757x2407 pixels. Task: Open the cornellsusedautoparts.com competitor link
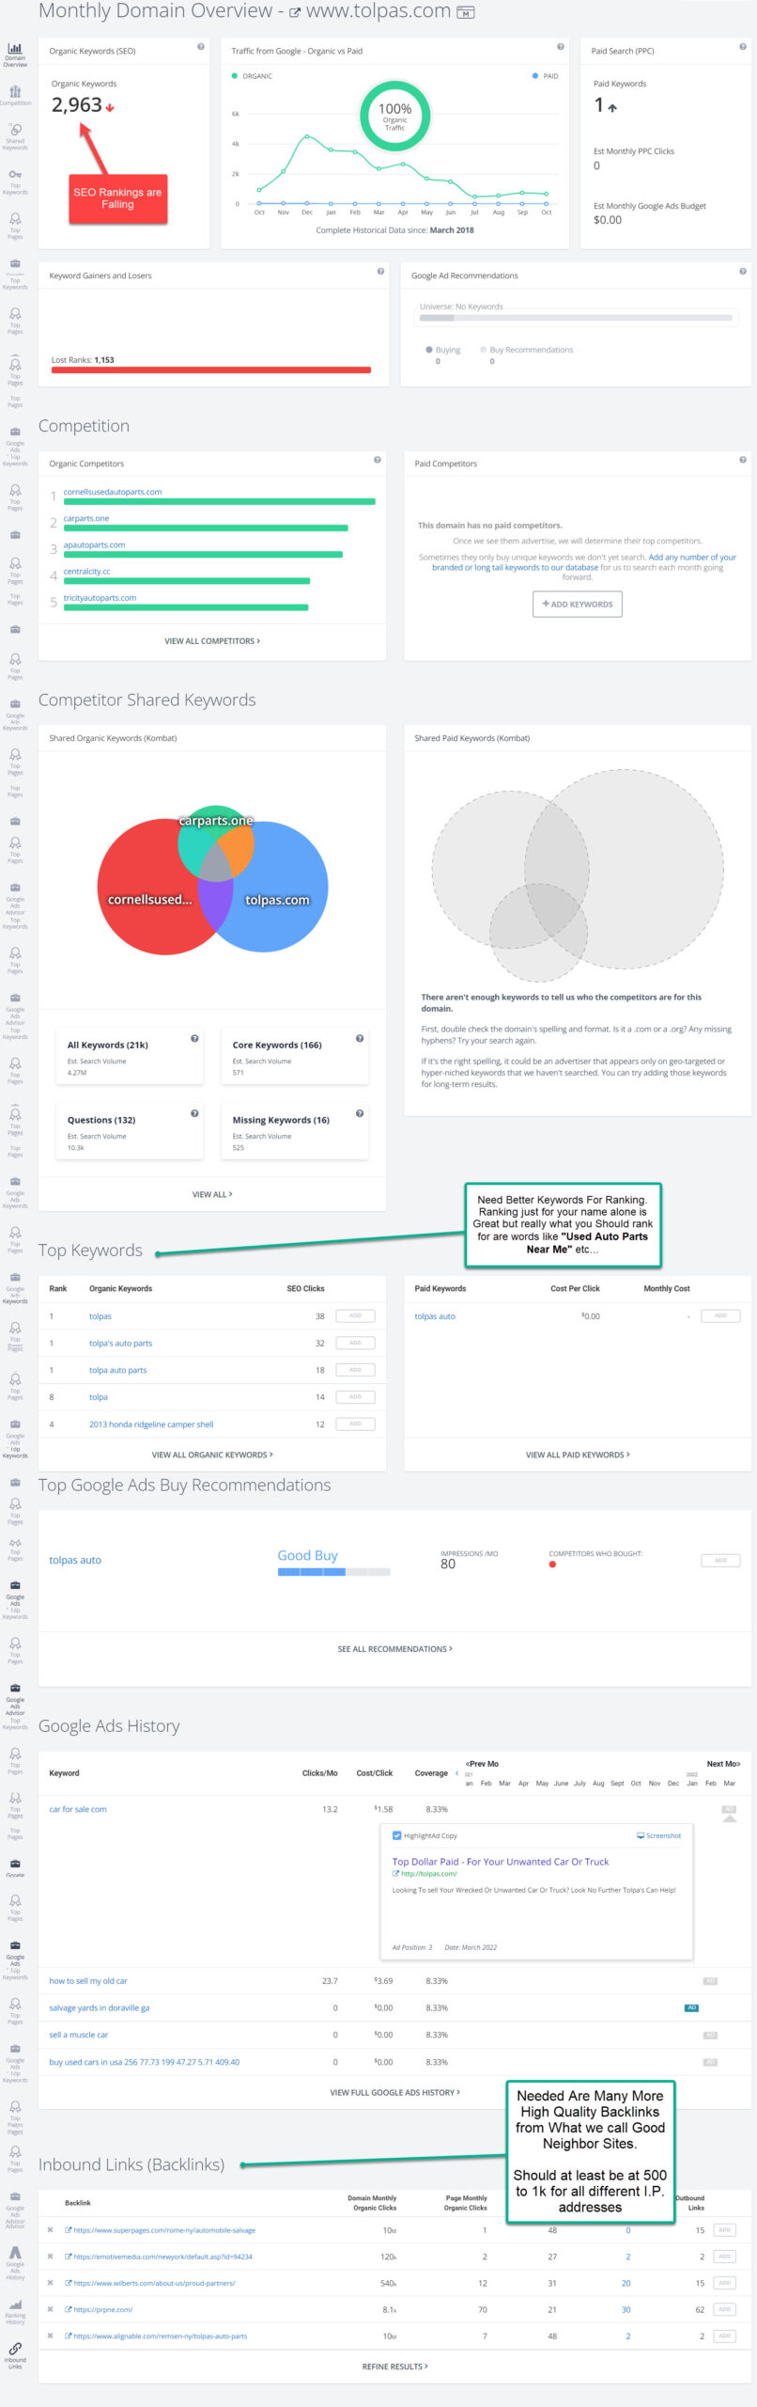(113, 492)
